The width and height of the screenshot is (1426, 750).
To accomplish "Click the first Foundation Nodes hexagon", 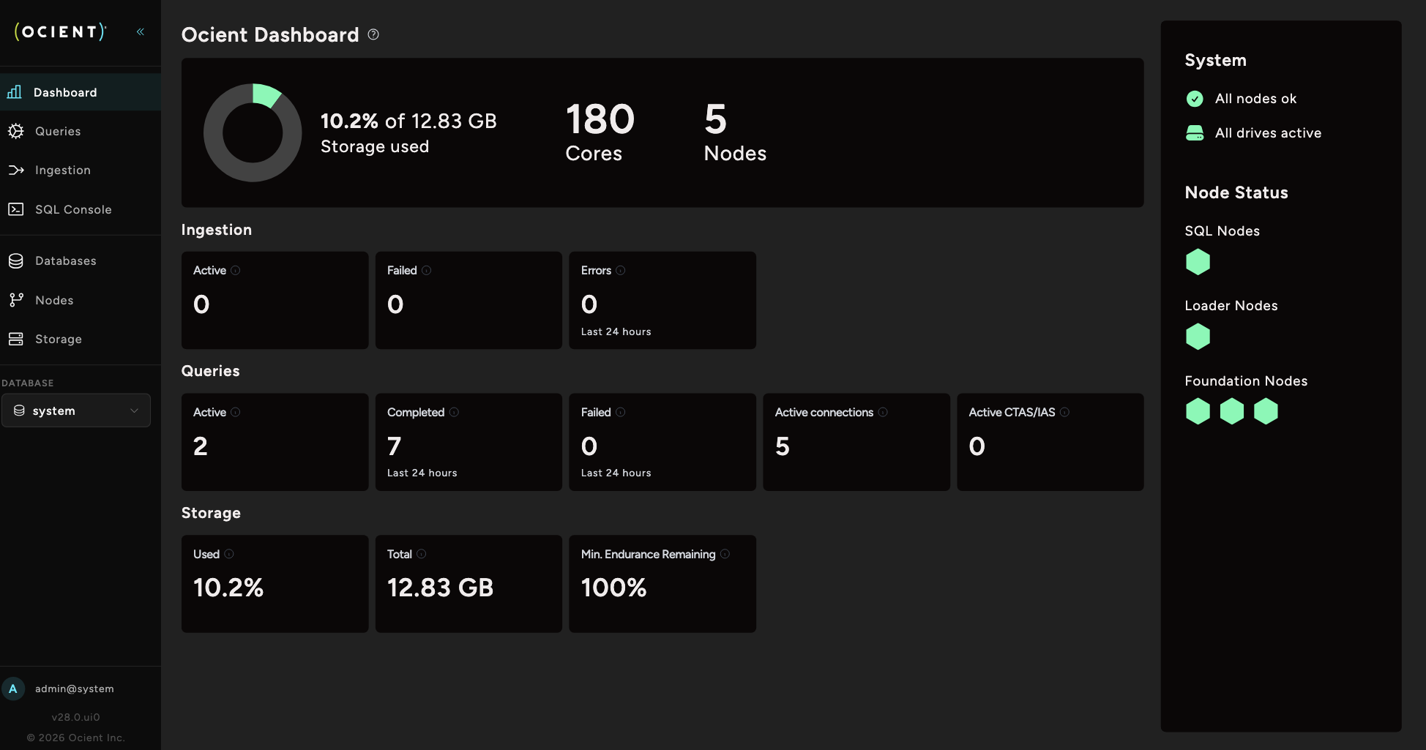I will 1198,411.
